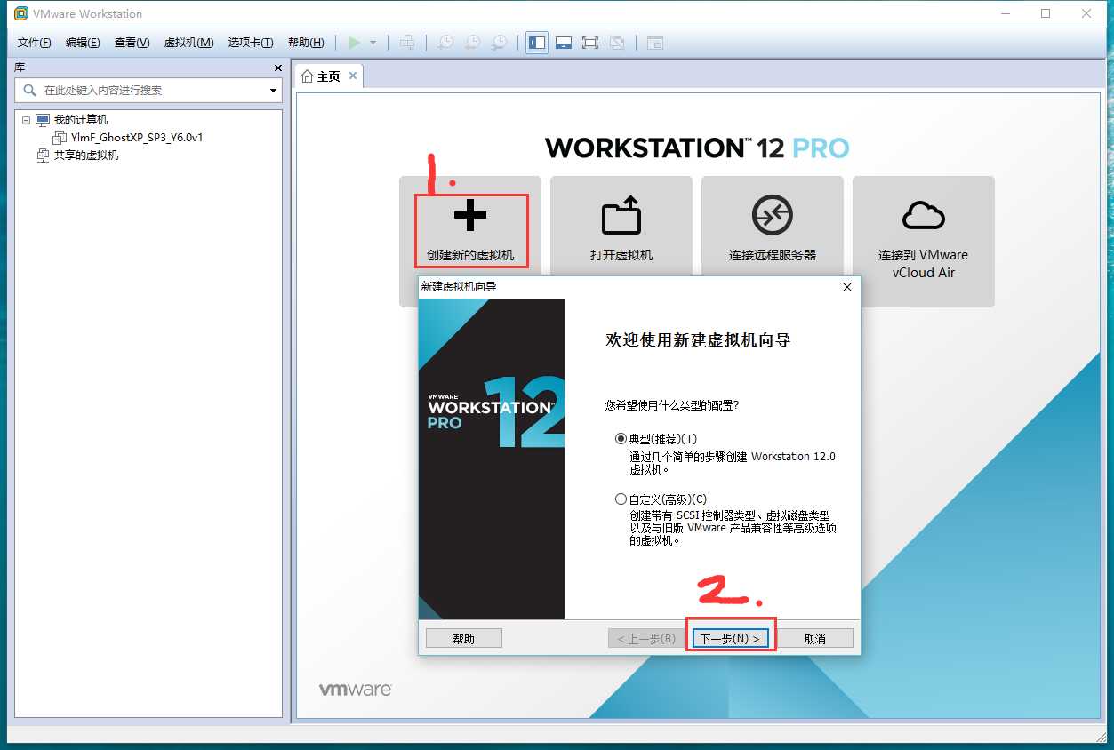Maximize the VMware Workstation window

point(1046,13)
